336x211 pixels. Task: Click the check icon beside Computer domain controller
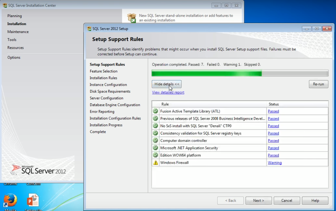tap(156, 140)
